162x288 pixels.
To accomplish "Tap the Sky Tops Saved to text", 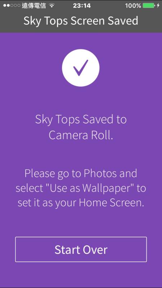I will (81, 120).
